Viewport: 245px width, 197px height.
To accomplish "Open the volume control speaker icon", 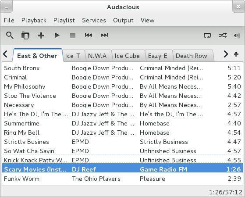I will [x=237, y=36].
